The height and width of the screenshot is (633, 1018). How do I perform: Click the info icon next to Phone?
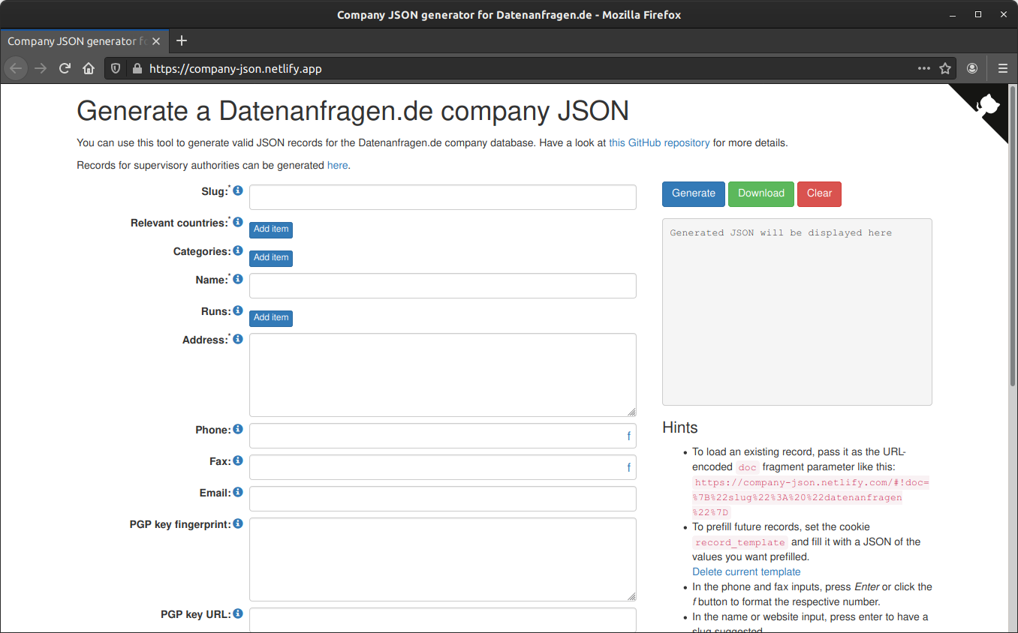pyautogui.click(x=238, y=430)
